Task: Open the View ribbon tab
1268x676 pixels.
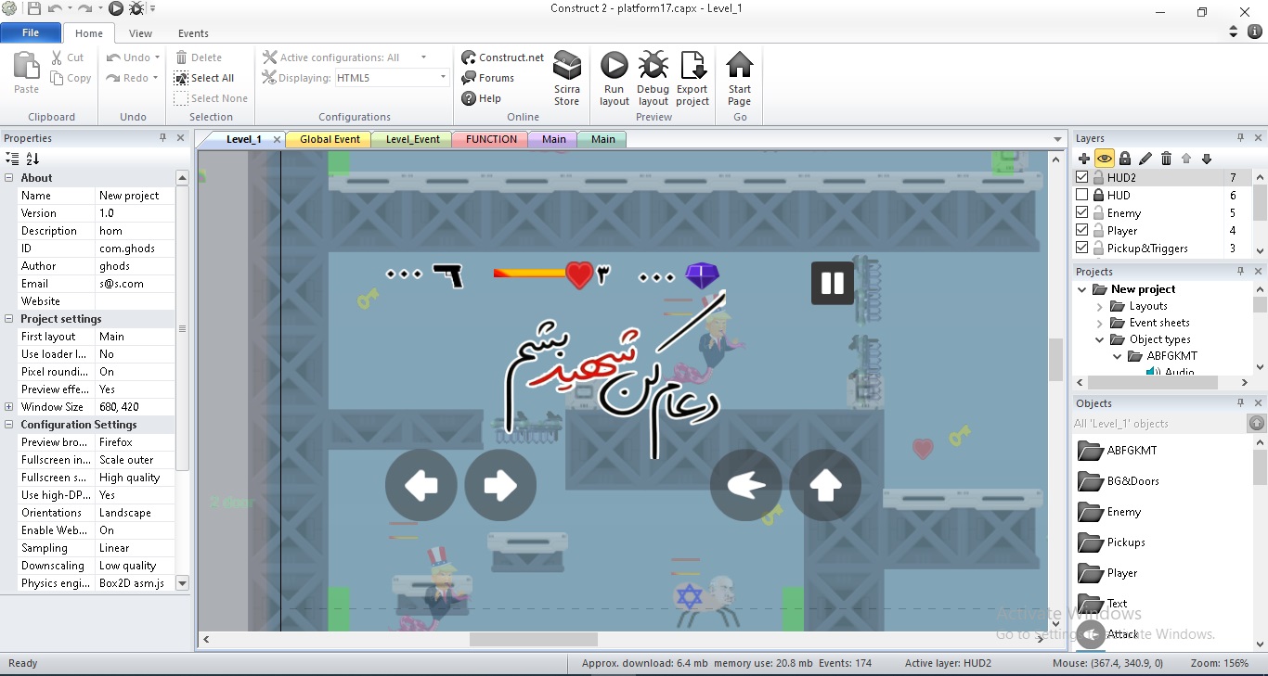Action: 140,33
